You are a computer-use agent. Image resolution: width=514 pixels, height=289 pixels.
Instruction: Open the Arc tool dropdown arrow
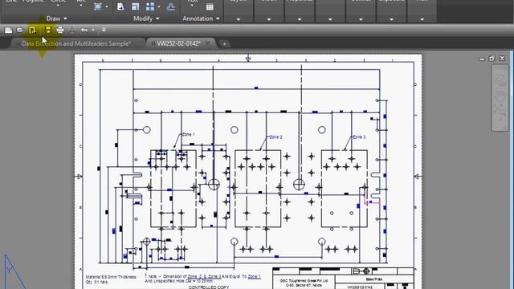(81, 5)
